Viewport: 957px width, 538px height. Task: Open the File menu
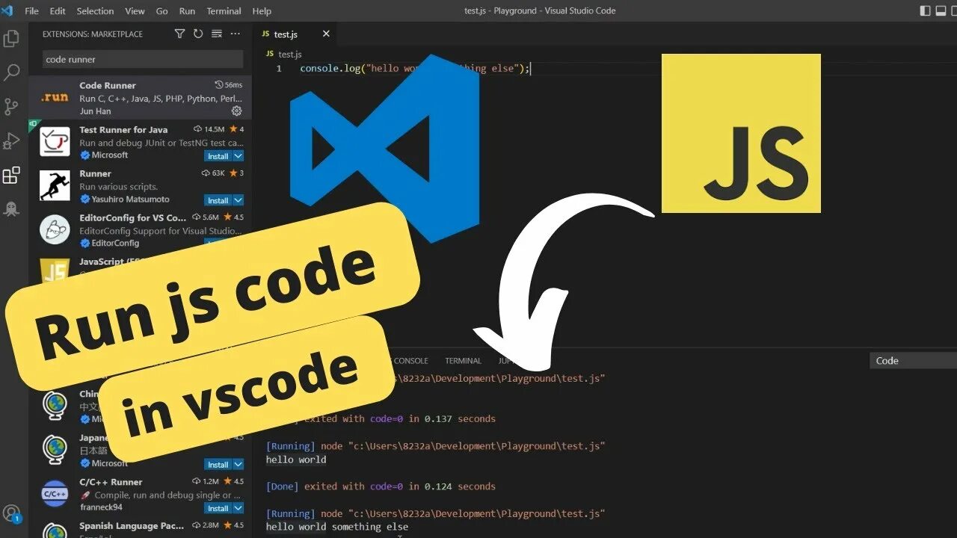(32, 11)
